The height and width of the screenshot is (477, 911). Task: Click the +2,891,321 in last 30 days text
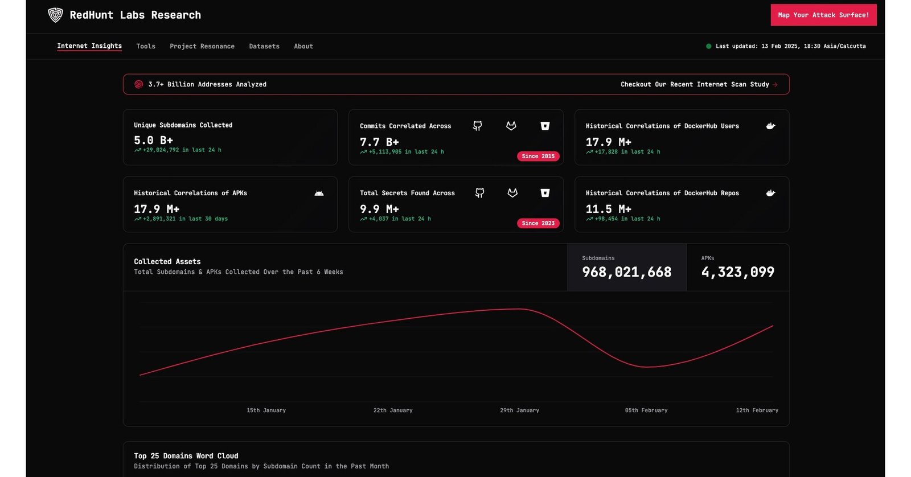[185, 219]
